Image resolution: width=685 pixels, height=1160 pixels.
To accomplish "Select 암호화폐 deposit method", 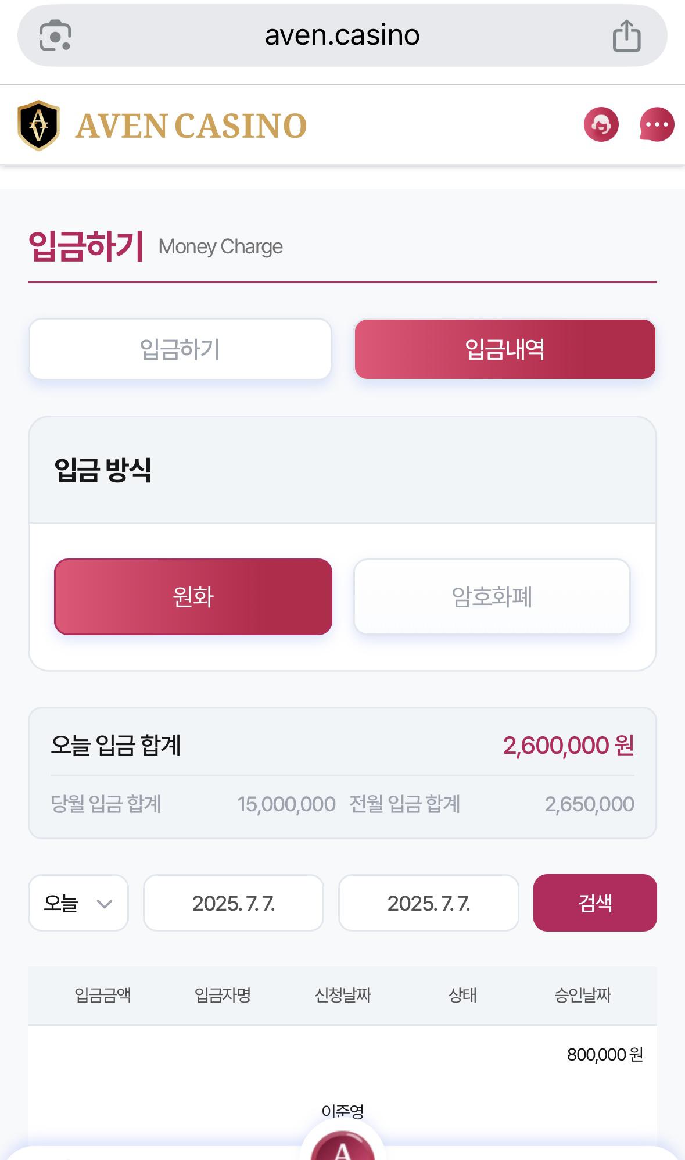I will coord(492,597).
